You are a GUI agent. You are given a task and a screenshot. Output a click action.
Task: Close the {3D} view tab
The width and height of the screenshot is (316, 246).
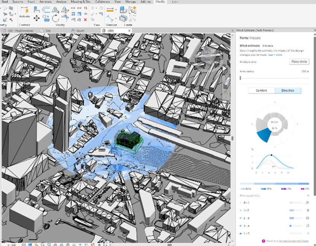[129, 30]
